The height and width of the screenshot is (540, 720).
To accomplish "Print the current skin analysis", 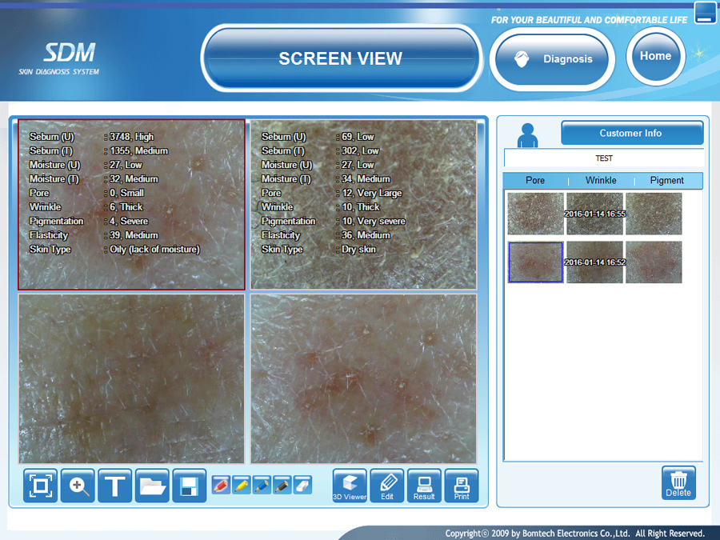I will [462, 486].
